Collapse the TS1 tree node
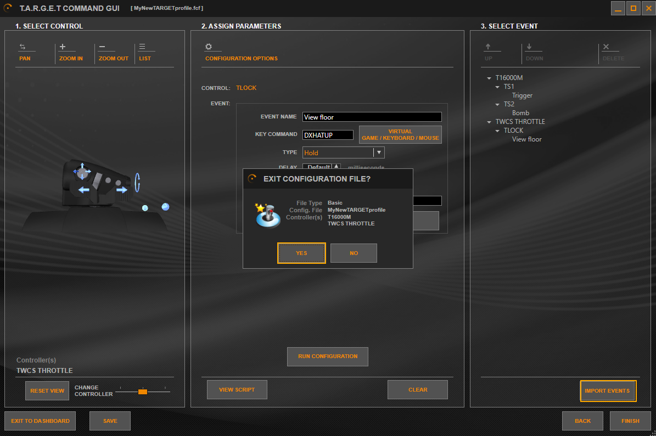This screenshot has width=656, height=436. coord(497,87)
